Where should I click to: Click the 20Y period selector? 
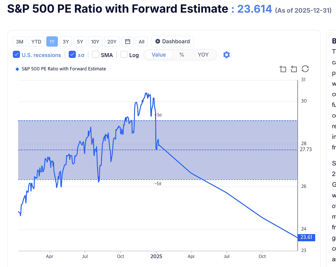tap(112, 41)
